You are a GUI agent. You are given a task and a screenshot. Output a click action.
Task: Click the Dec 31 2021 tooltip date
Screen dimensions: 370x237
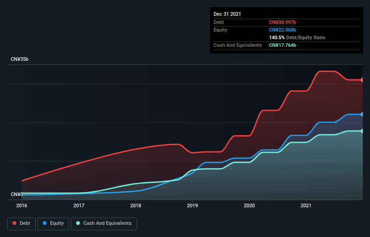point(227,14)
